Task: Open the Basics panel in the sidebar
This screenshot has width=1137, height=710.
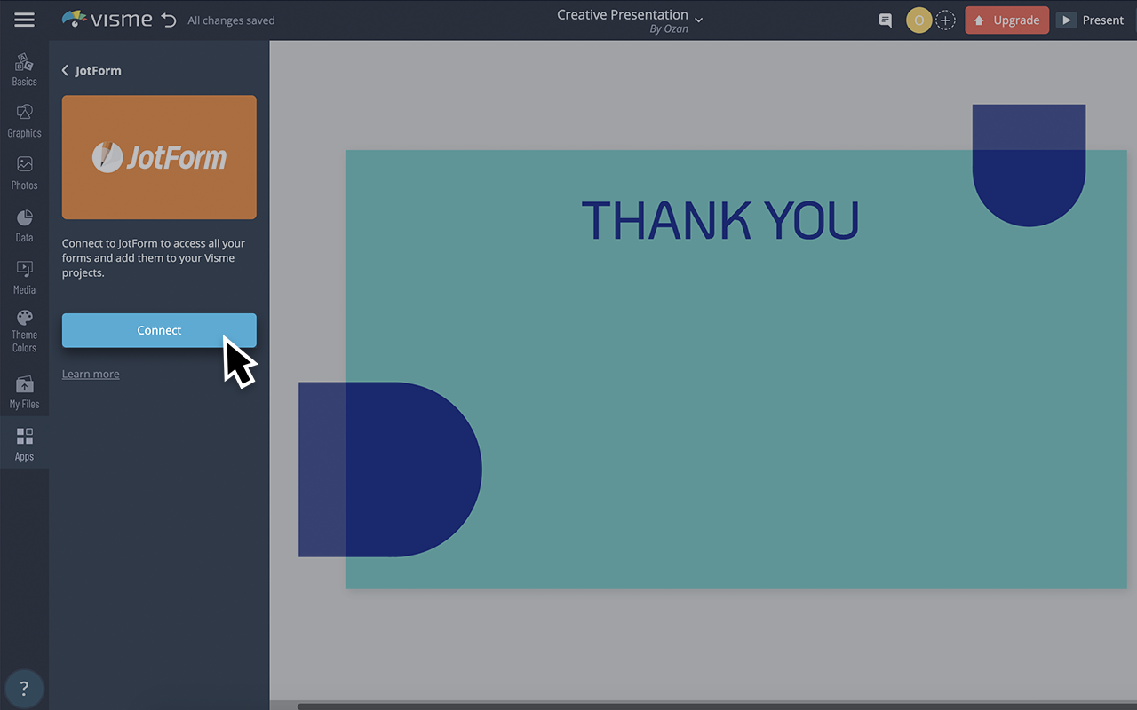Action: pos(24,67)
